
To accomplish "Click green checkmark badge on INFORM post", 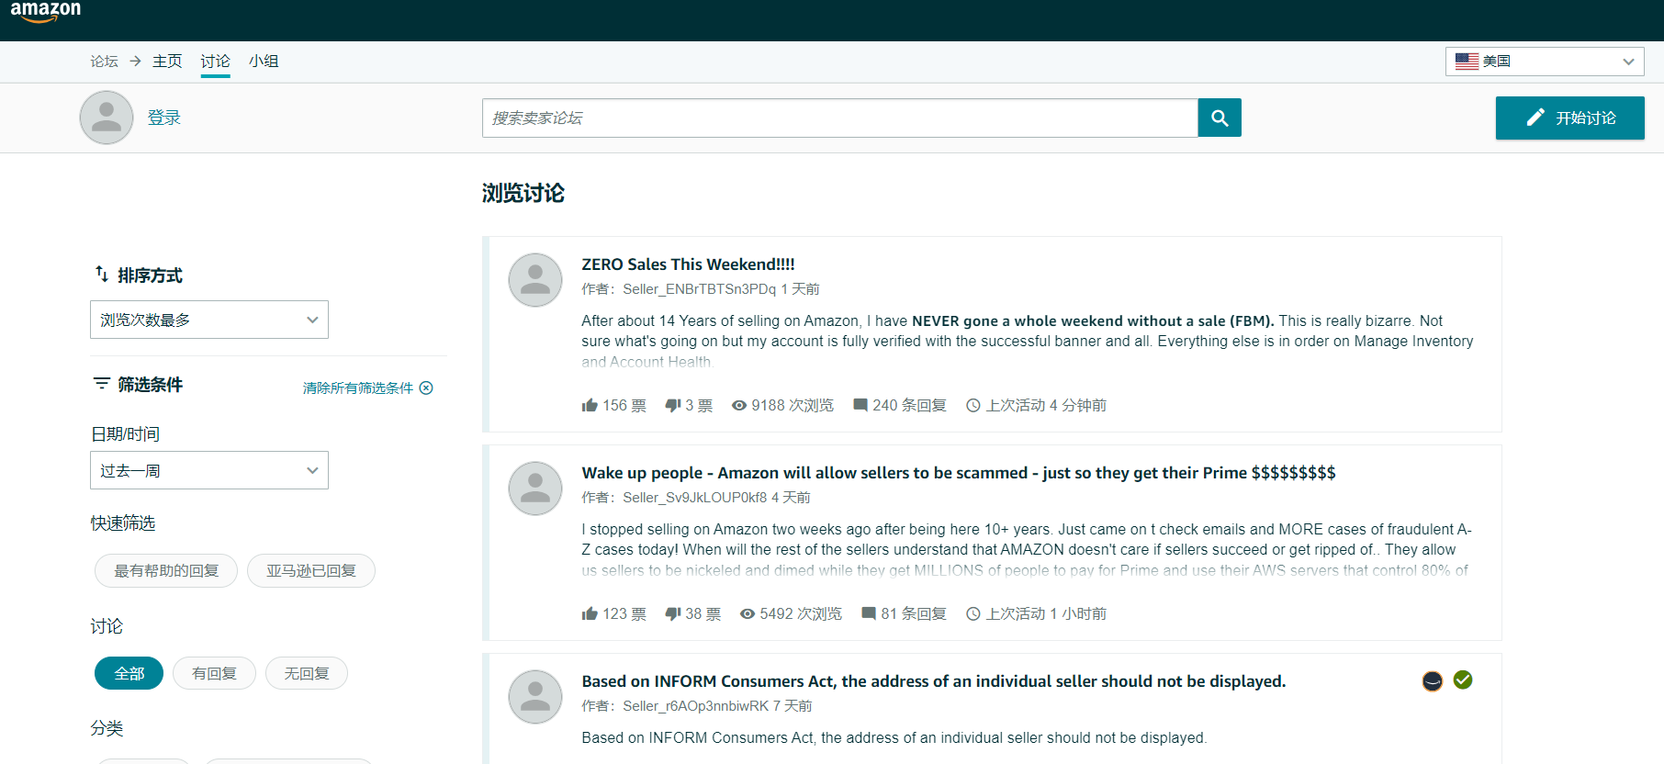I will [1463, 680].
